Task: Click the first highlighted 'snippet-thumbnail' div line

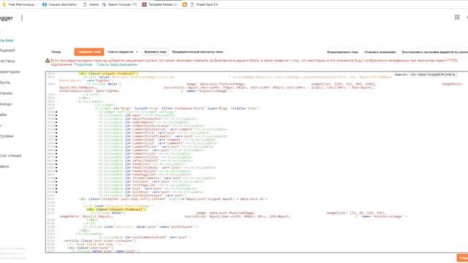Action: (109, 73)
